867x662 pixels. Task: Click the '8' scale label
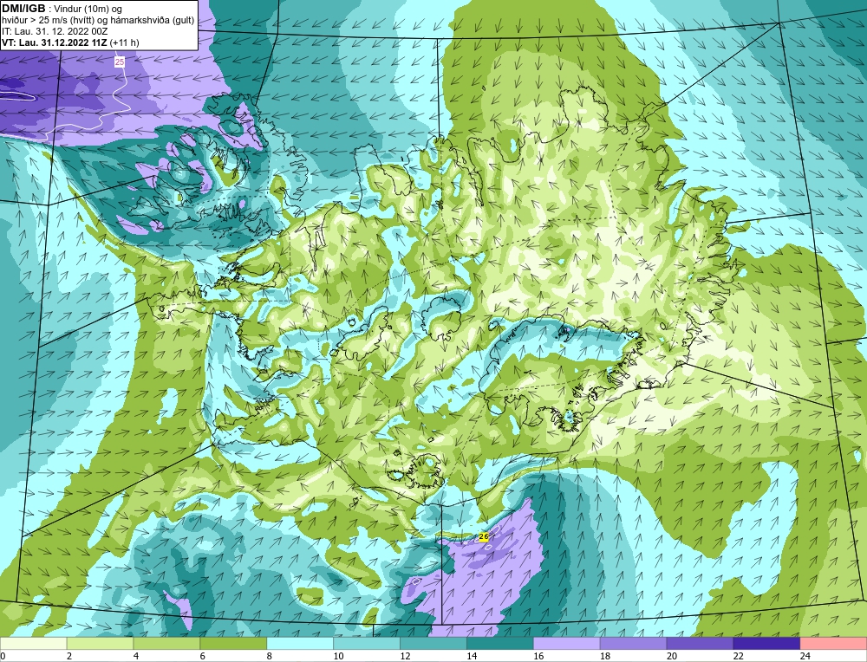(270, 656)
